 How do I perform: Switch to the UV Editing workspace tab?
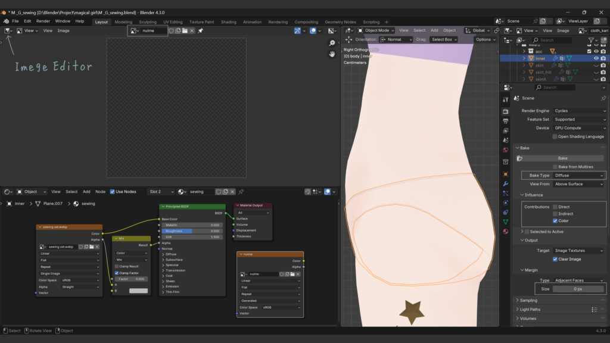coord(174,22)
